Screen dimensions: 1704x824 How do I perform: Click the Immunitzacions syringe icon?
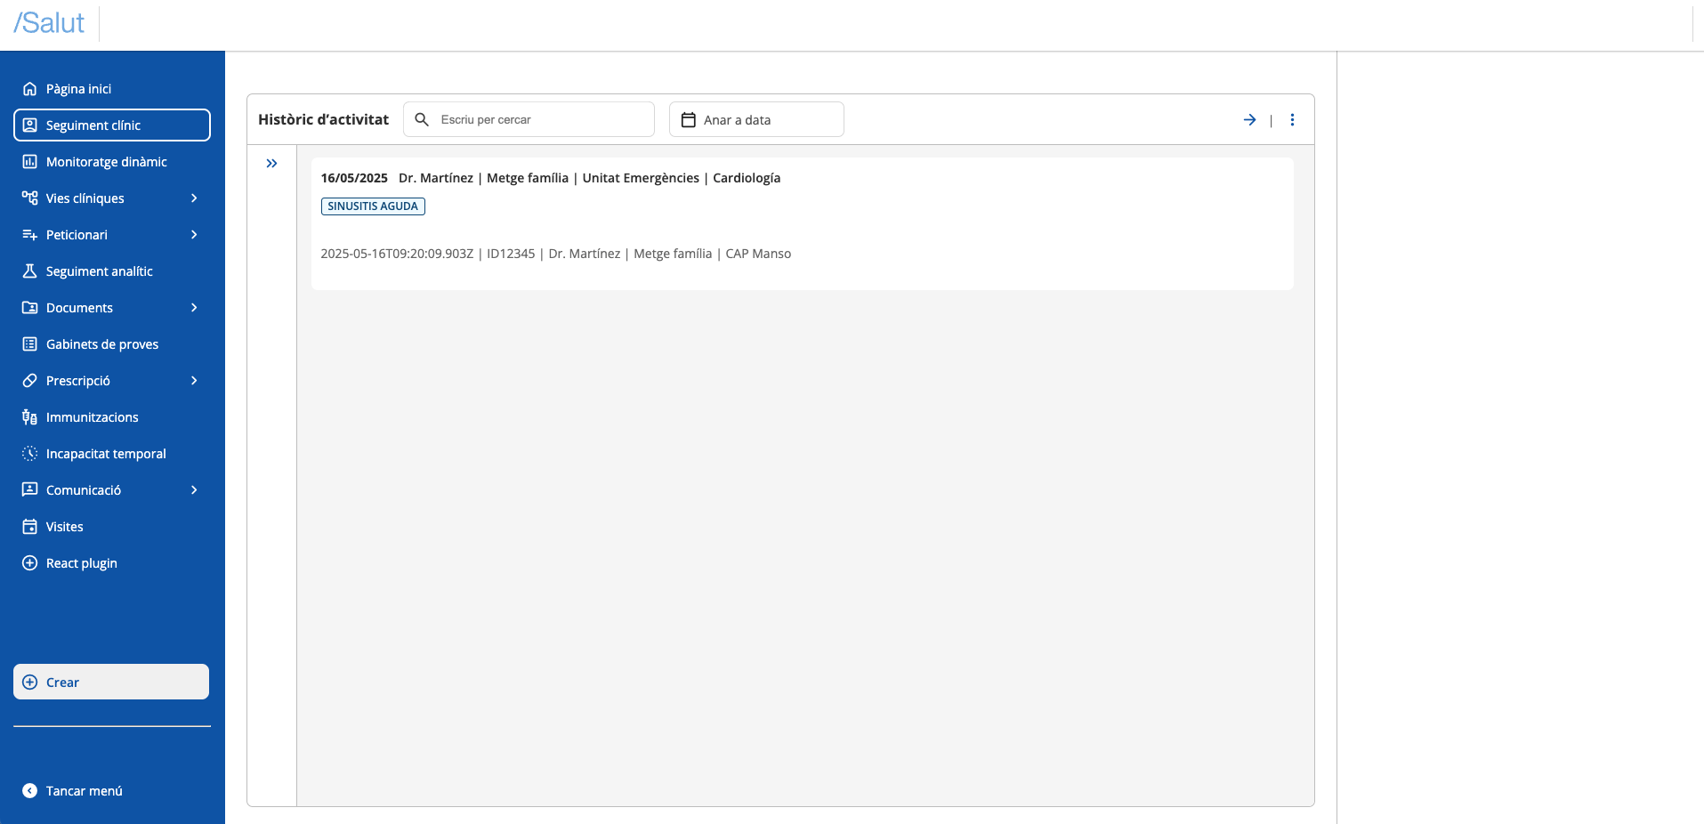29,417
